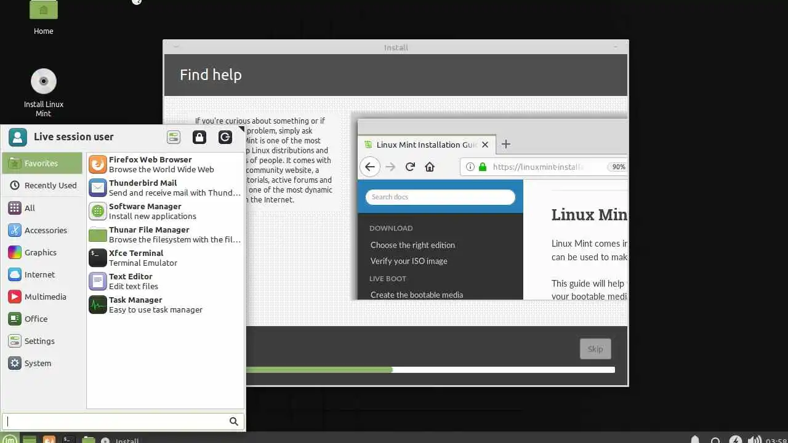Click the installer progress bar
Image resolution: width=788 pixels, height=443 pixels.
(x=430, y=370)
